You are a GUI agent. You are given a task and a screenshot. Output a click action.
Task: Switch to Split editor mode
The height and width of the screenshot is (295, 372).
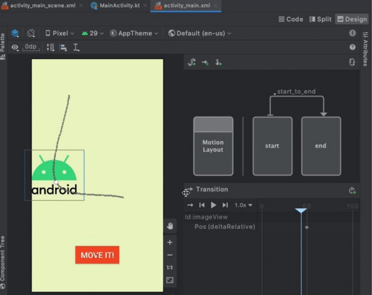pyautogui.click(x=320, y=19)
